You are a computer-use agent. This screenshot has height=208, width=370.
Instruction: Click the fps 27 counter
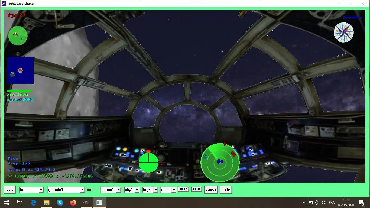coord(17,15)
